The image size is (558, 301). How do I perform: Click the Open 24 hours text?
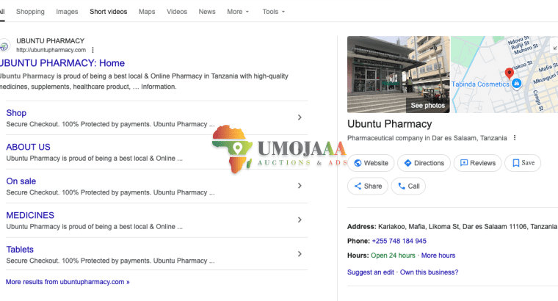tap(393, 255)
